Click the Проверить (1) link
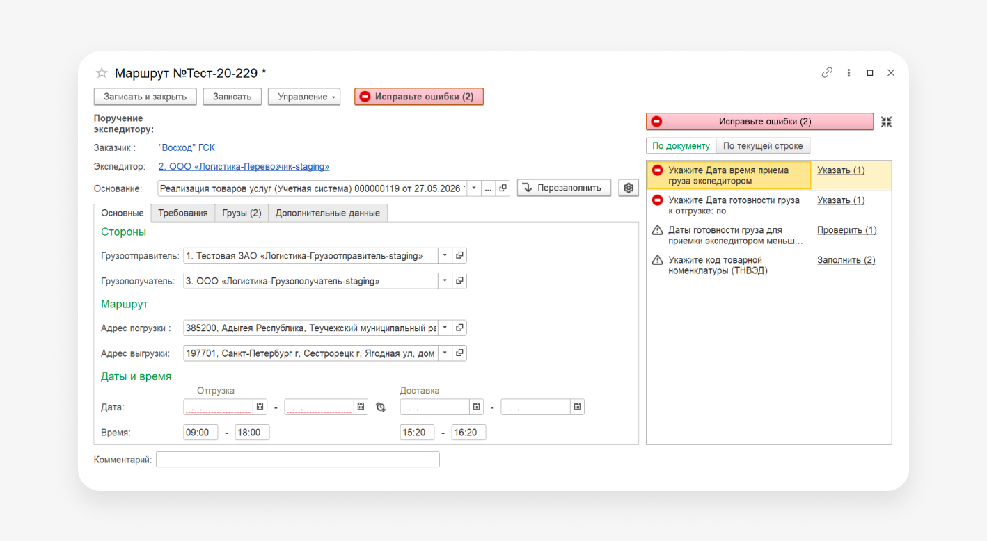 847,230
